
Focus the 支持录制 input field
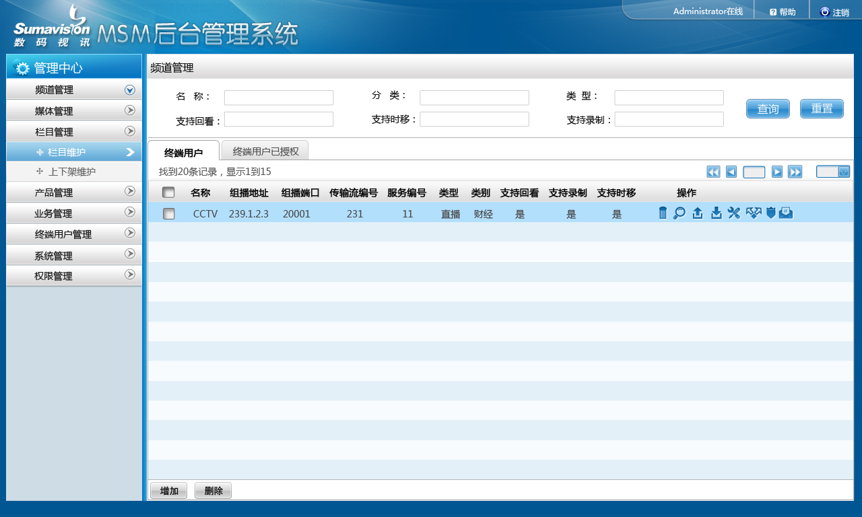(x=669, y=119)
